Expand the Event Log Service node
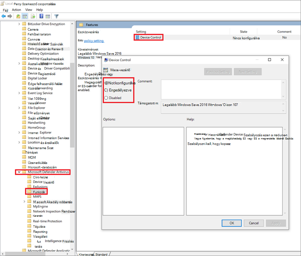 point(19,93)
